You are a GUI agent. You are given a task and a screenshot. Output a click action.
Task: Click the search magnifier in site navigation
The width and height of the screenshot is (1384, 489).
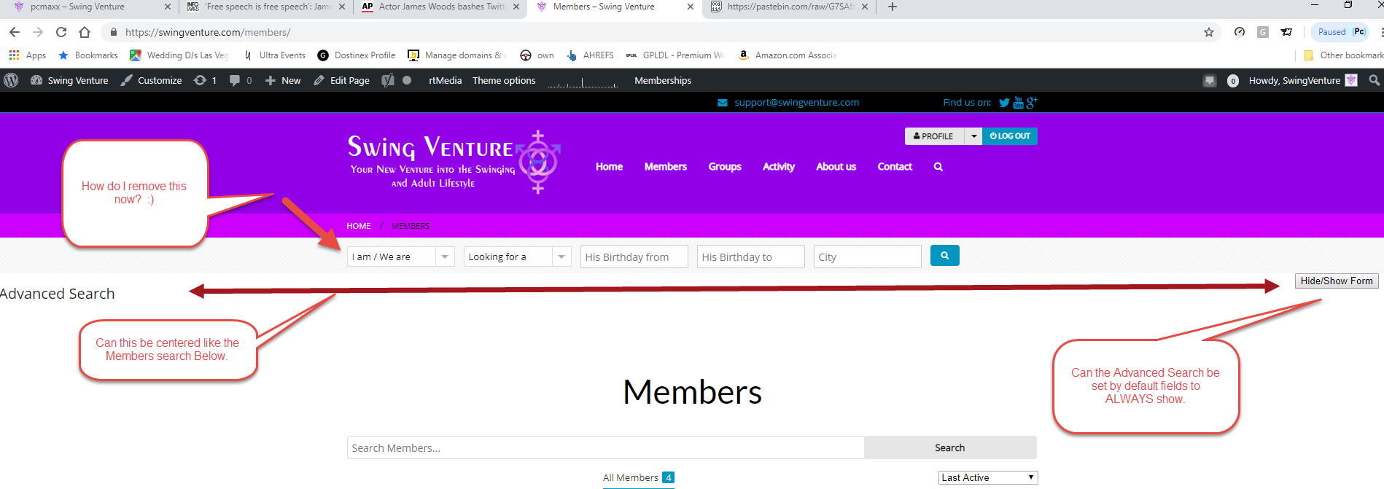point(938,167)
